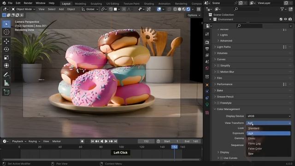Viewport: 295px width, 166px height.
Task: Open the Performance presets list icon
Action: tap(285, 84)
